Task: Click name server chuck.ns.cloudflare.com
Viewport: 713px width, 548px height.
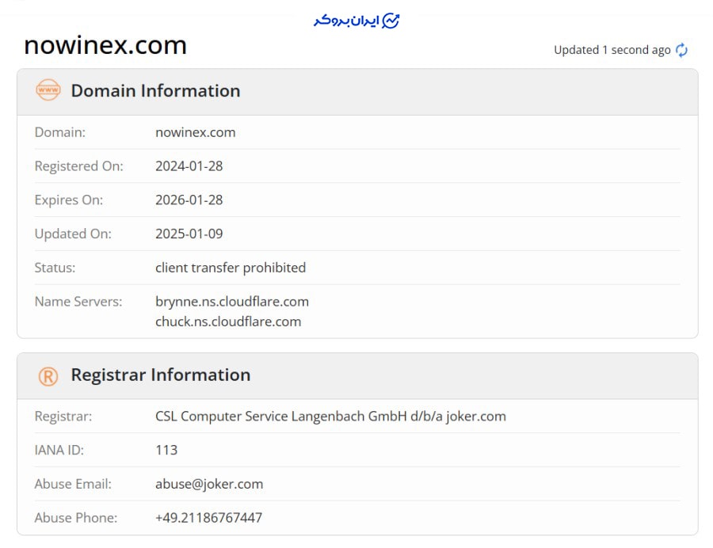Action: pyautogui.click(x=228, y=322)
